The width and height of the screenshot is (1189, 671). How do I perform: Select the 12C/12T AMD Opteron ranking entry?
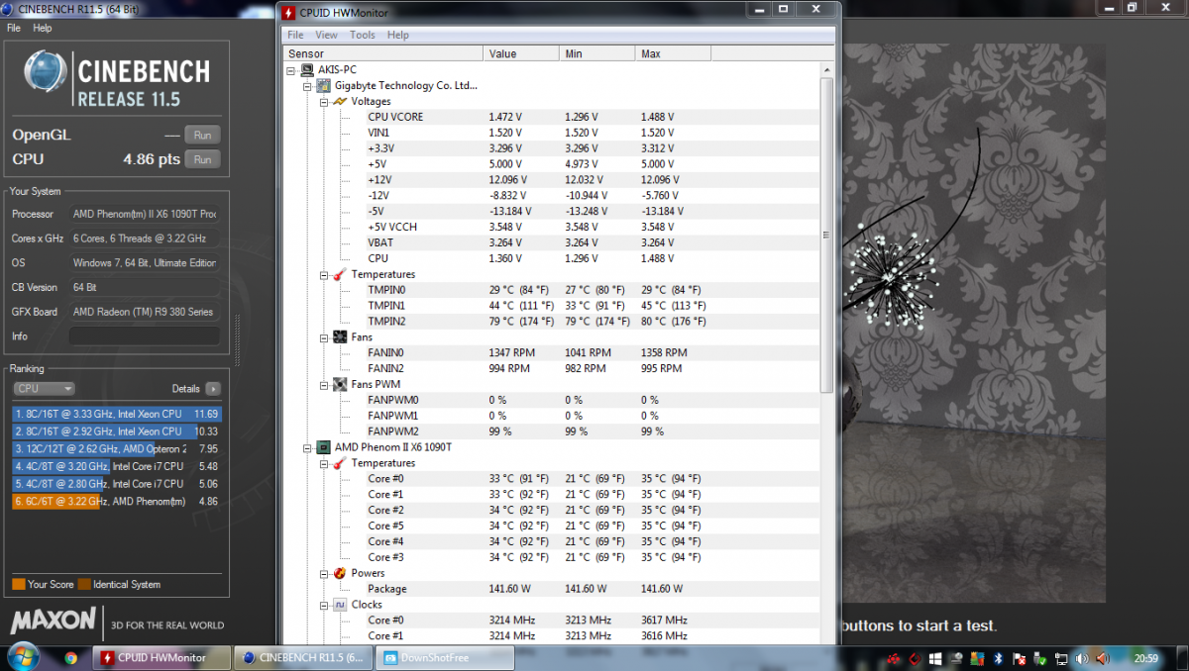pos(117,449)
